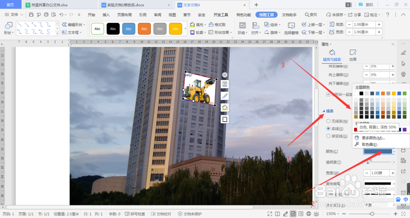Click the 格式刷 format painter
The height and width of the screenshot is (218, 410).
[217, 25]
